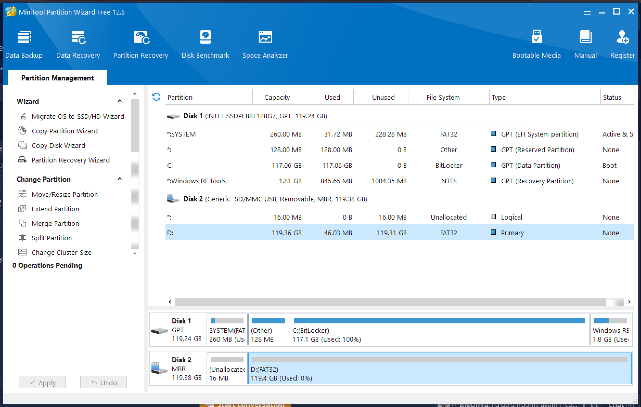641x407 pixels.
Task: Select the *:Windows RE tools partition row
Action: [x=399, y=181]
